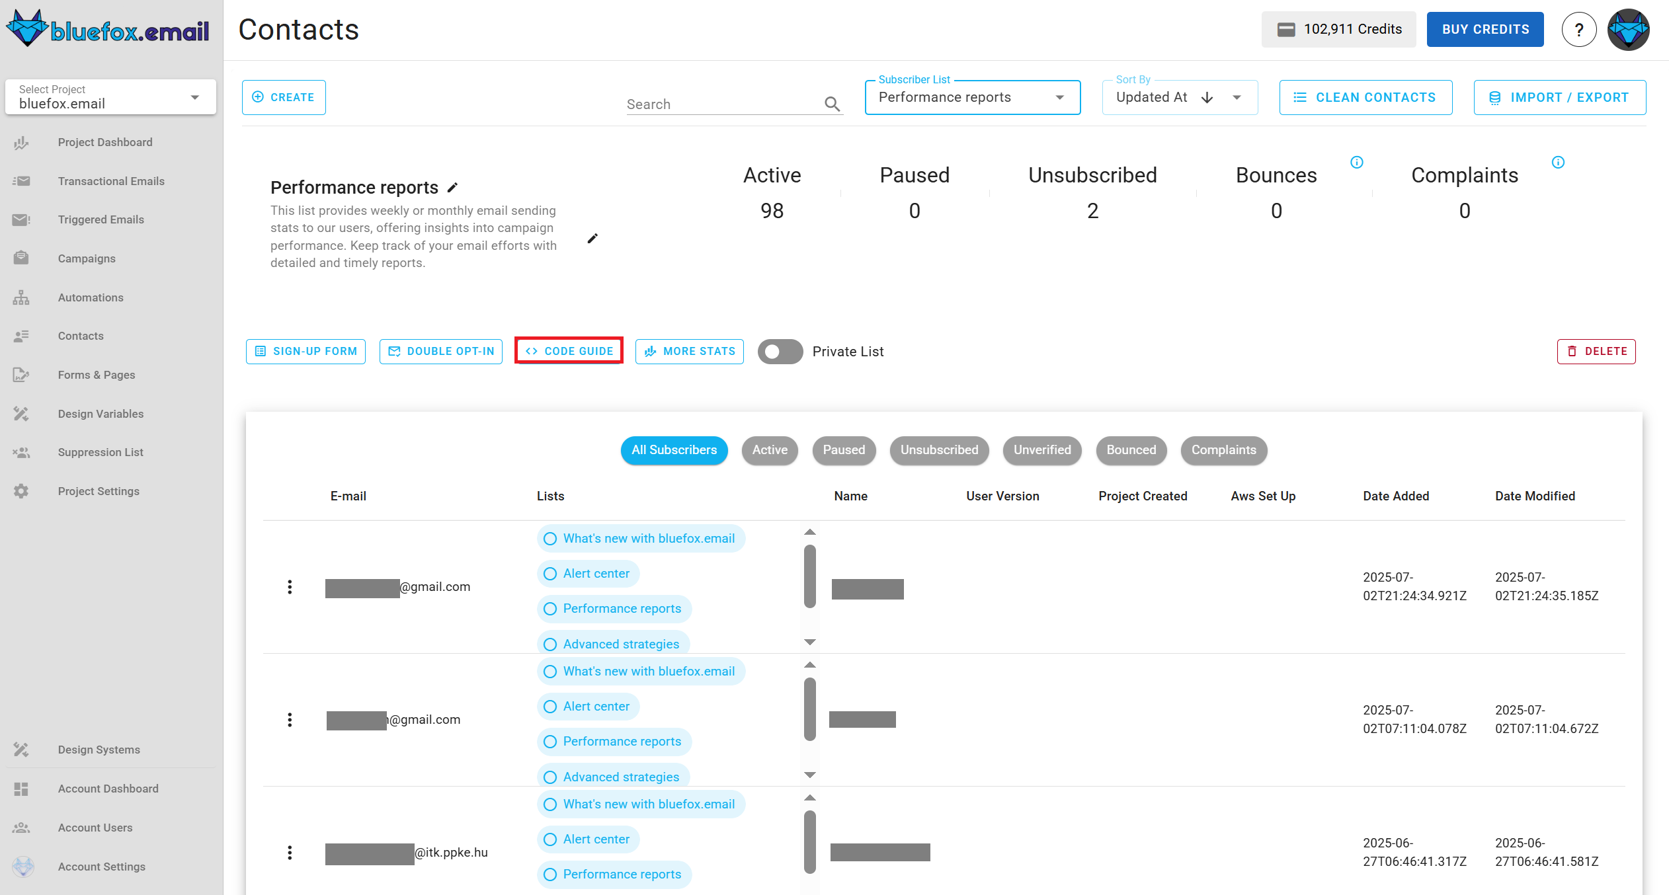Click up arrow of second row's lists scroller
Screen dimensions: 1669x895
click(x=810, y=665)
